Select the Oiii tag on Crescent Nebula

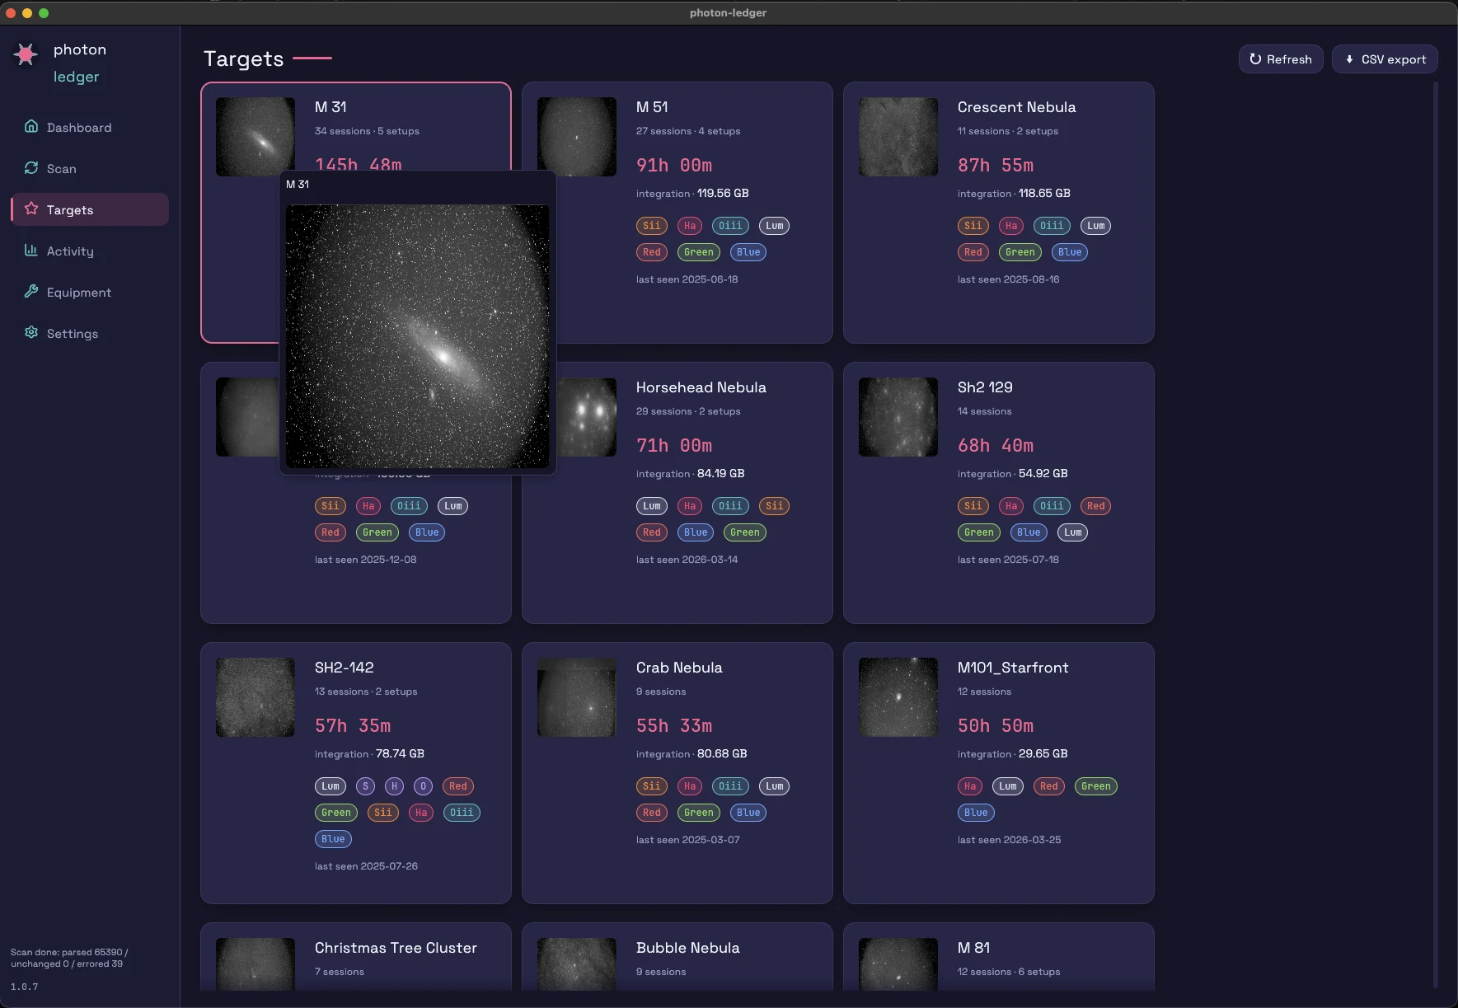1052,226
